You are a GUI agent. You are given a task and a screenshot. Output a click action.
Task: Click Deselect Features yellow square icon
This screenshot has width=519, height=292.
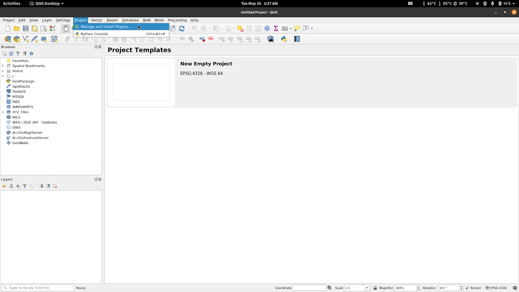pos(240,29)
